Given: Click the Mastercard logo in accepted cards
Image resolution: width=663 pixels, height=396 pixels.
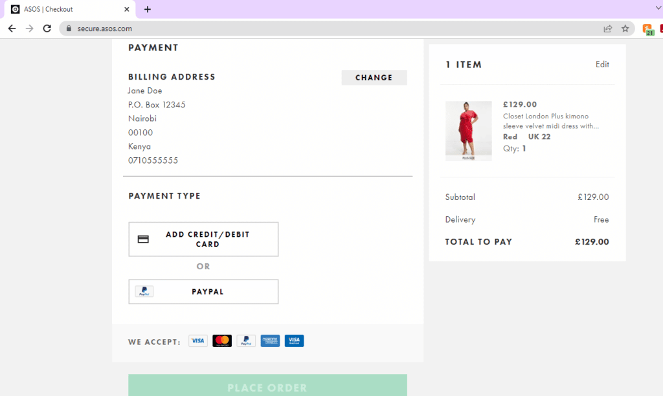Looking at the screenshot, I should click(222, 340).
